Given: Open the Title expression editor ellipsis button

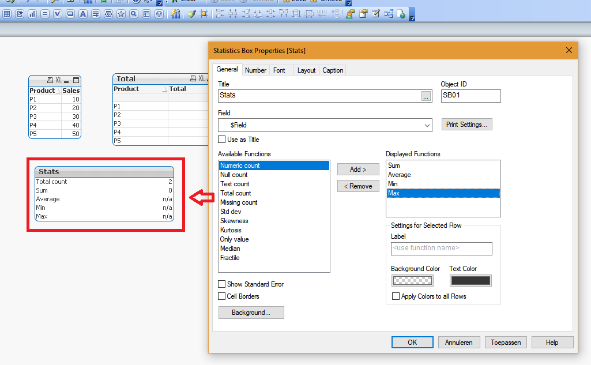Looking at the screenshot, I should pos(426,96).
